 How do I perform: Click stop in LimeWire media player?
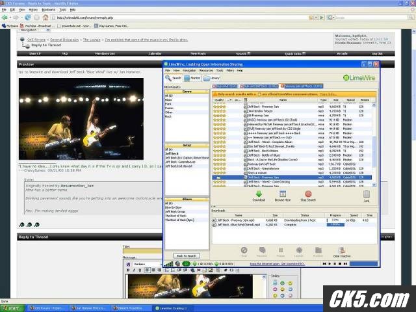click(340, 264)
